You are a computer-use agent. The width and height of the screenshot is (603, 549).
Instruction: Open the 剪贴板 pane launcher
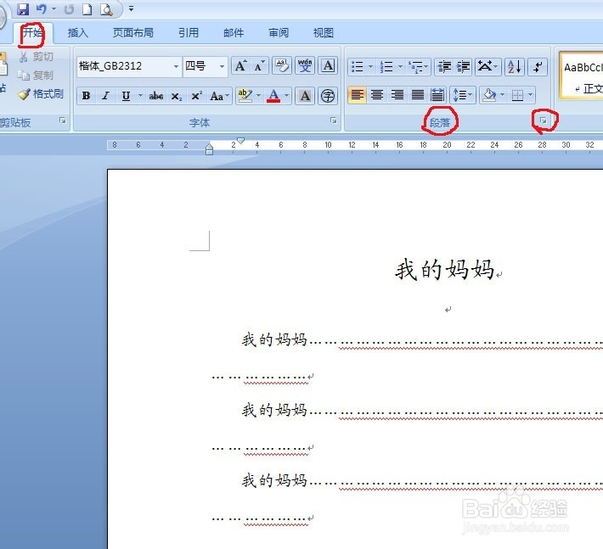tap(62, 120)
